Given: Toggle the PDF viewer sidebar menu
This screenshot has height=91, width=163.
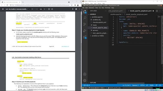Looking at the screenshot, I should (3, 9).
